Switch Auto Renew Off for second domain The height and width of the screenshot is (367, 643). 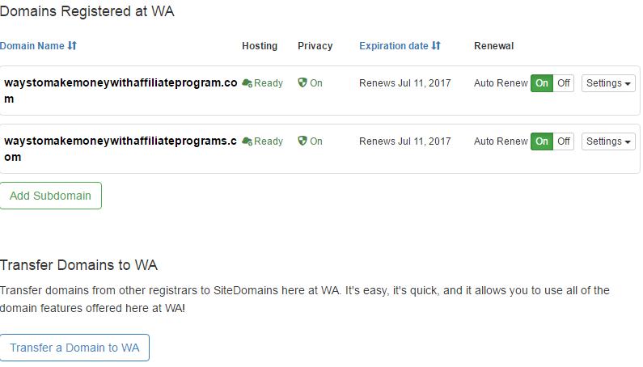(x=564, y=141)
